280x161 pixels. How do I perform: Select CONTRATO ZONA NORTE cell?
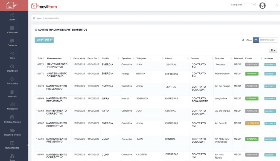[x=200, y=100]
